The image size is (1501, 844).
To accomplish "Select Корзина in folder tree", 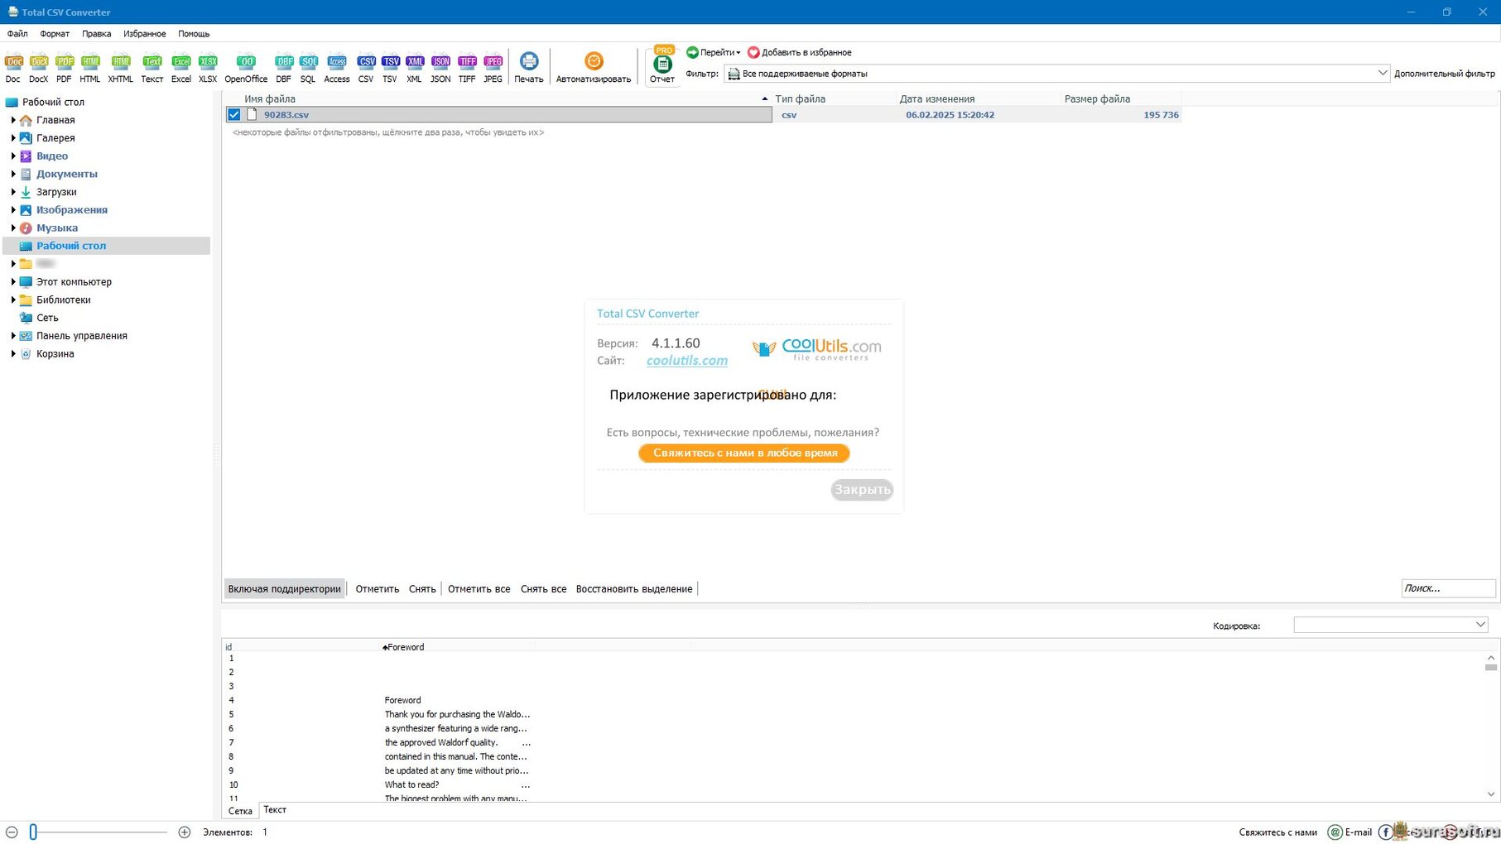I will [55, 354].
